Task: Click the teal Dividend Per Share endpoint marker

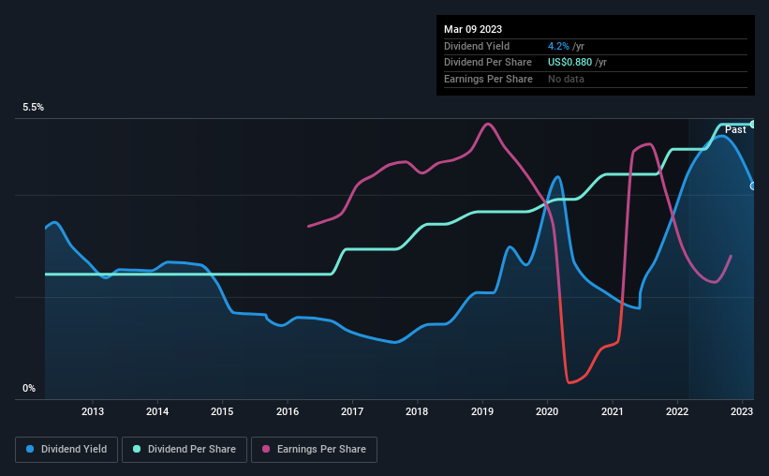Action: [x=753, y=124]
